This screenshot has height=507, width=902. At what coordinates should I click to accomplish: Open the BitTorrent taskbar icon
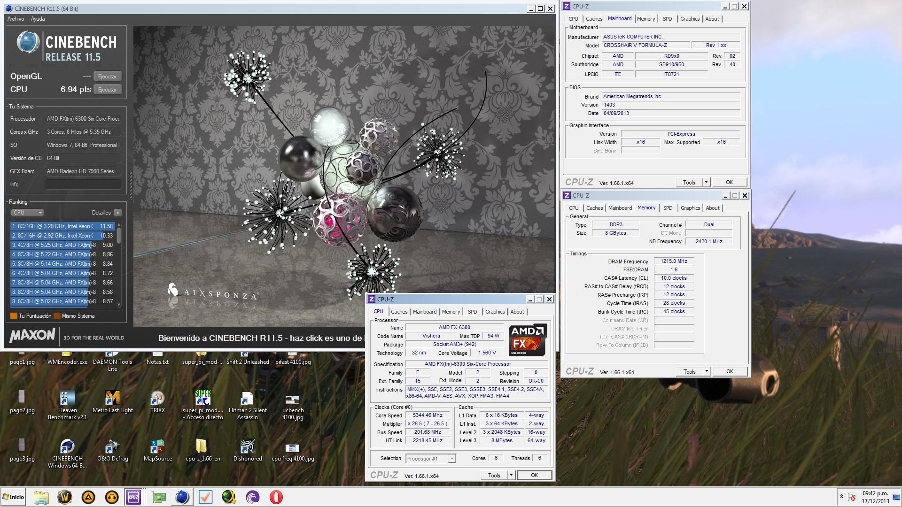coord(253,497)
